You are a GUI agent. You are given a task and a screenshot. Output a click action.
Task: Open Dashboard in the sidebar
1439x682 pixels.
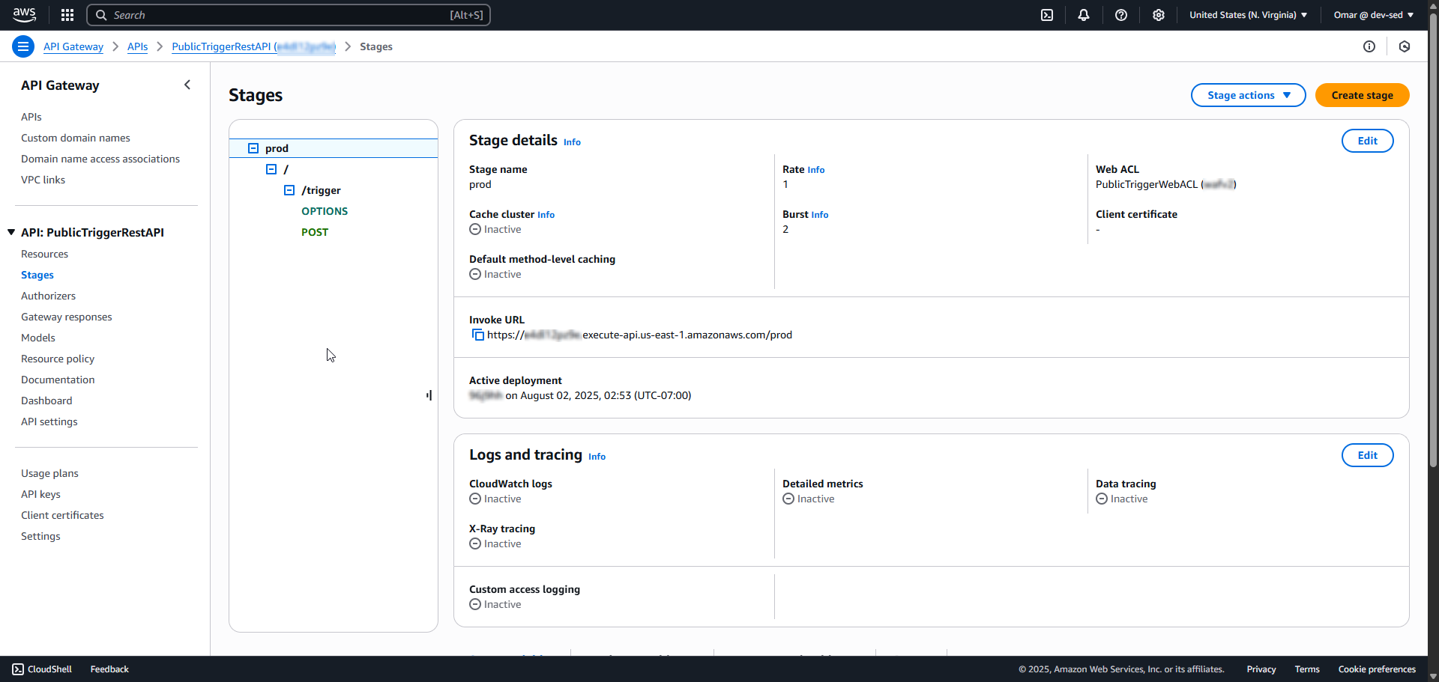[46, 401]
